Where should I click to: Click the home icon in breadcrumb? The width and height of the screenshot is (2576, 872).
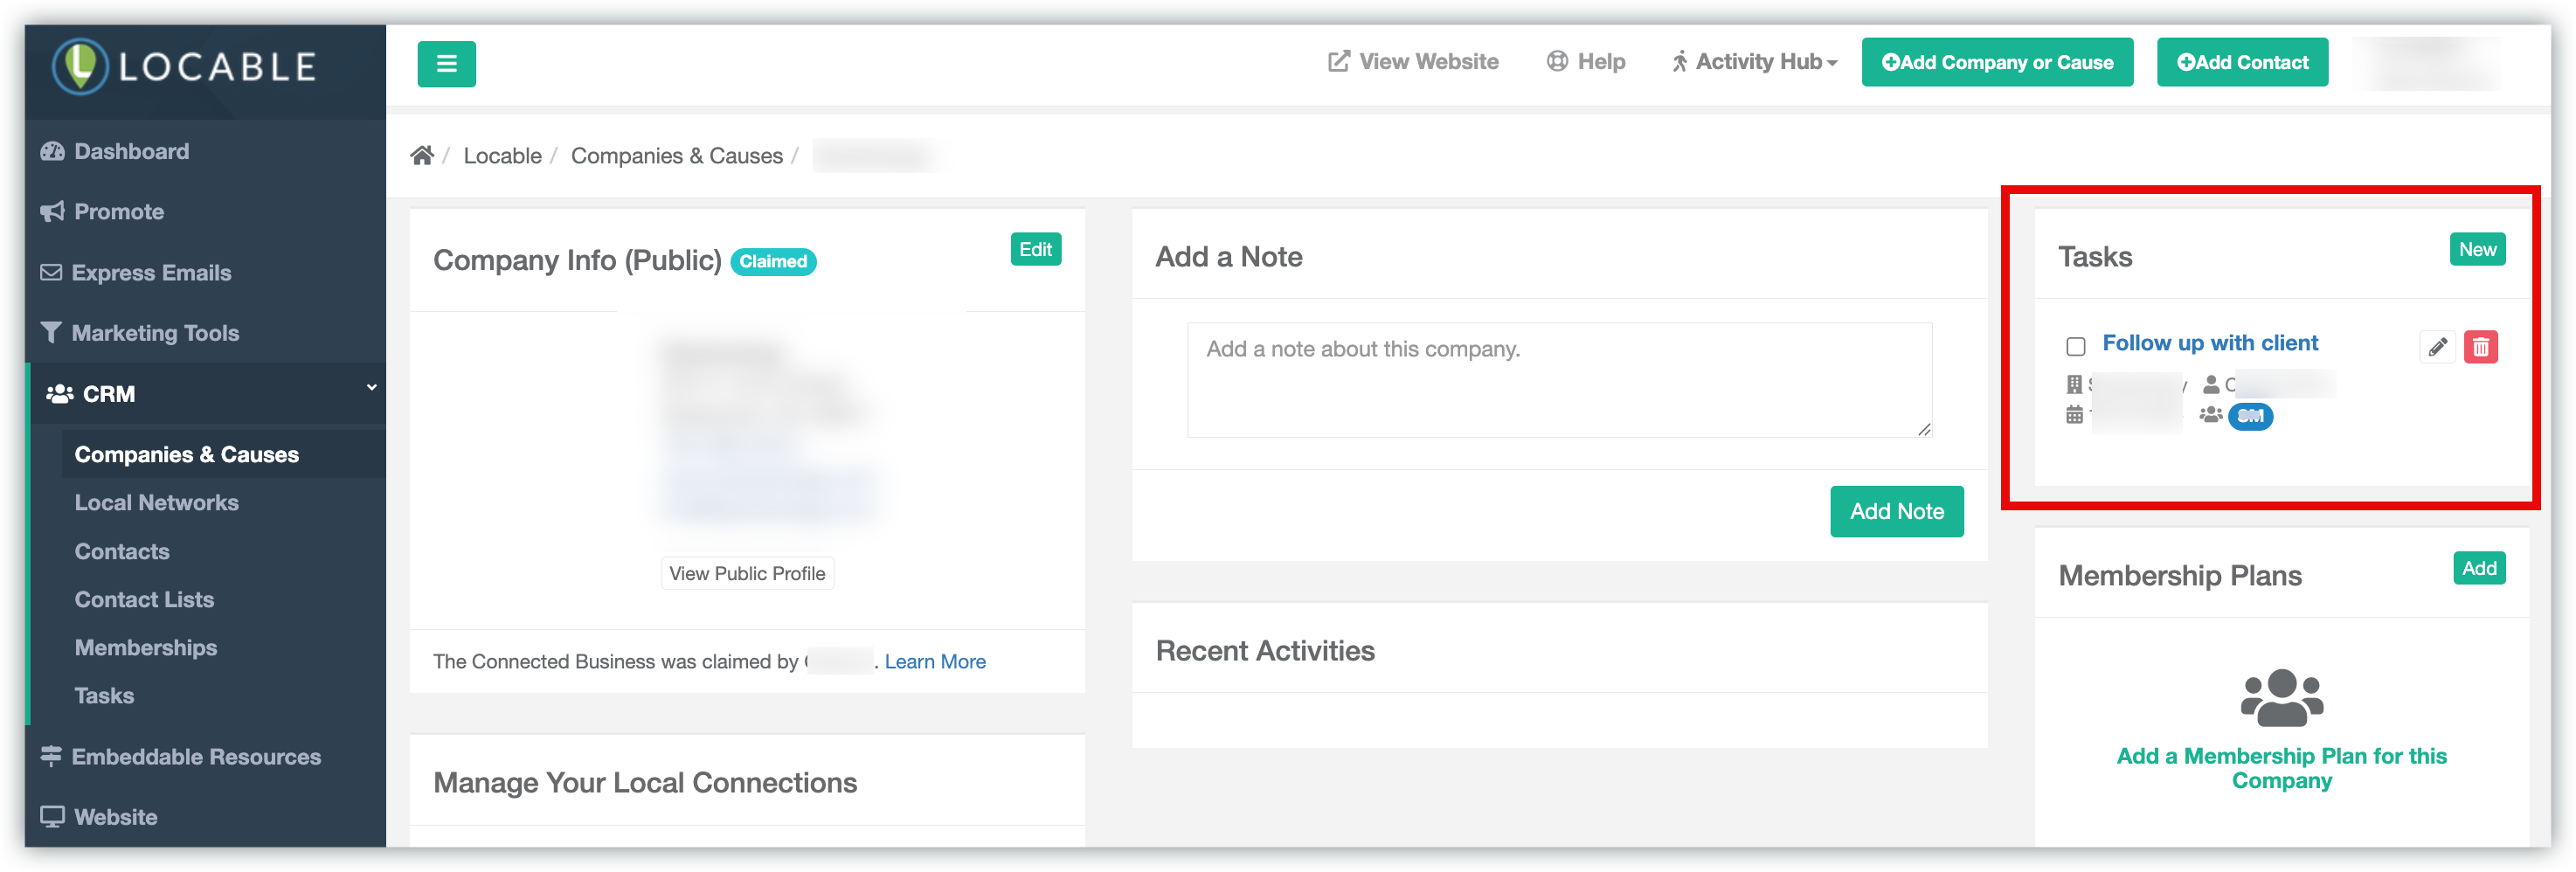coord(422,156)
